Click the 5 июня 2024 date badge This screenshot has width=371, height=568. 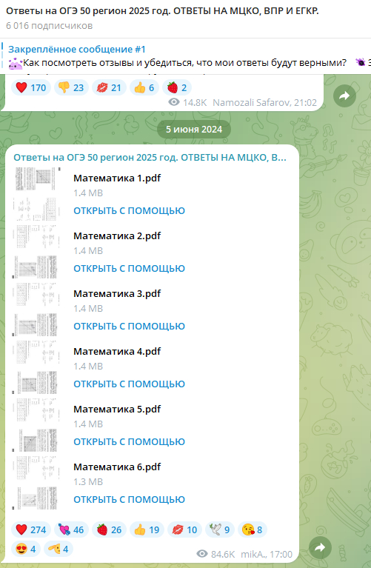[194, 130]
